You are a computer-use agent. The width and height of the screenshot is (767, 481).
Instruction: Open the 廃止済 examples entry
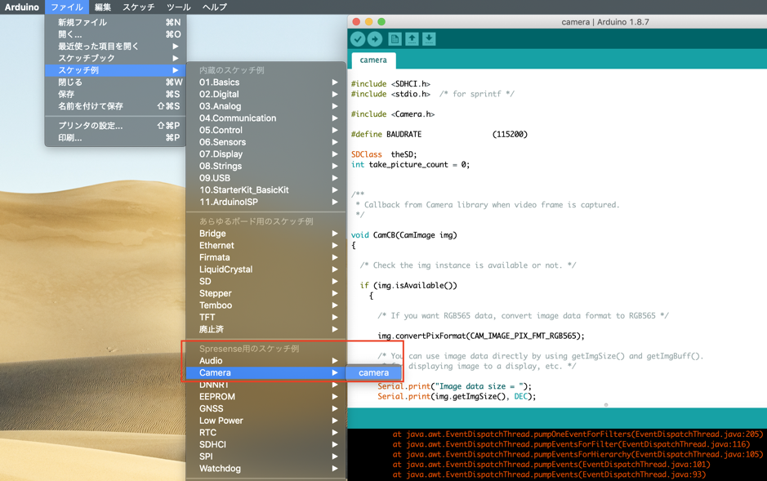click(x=266, y=329)
